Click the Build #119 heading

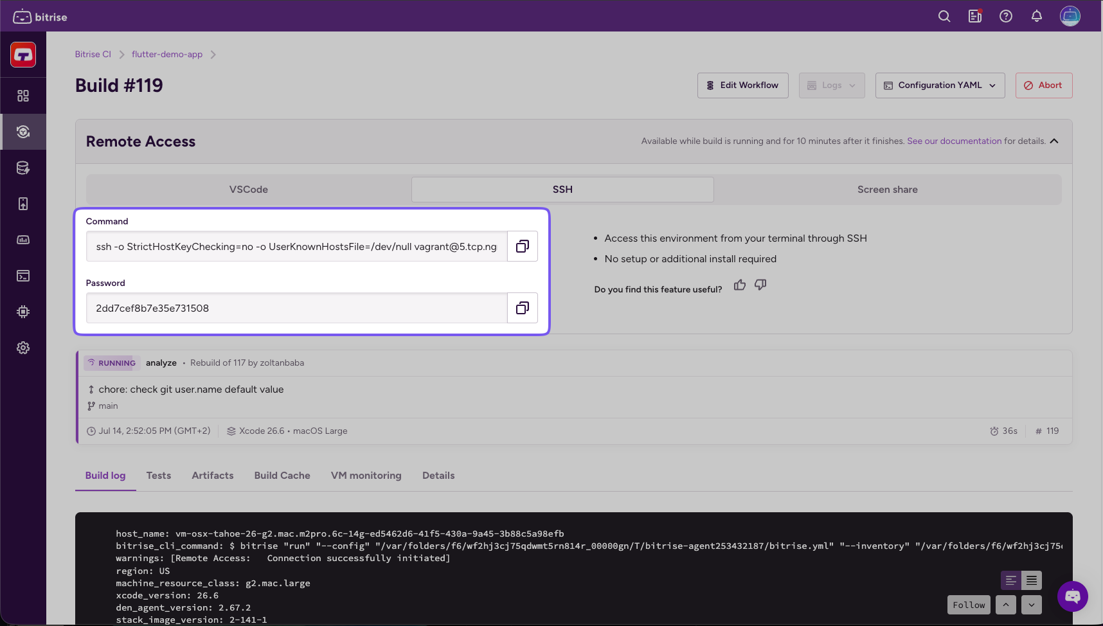(119, 85)
